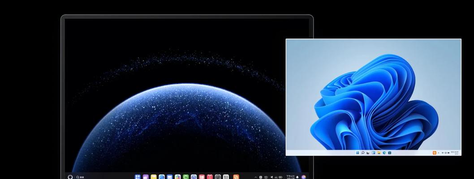Viewport: 474px width, 179px height.
Task: Open the blue app-grid icon in laptop dock
Action: pyautogui.click(x=138, y=177)
